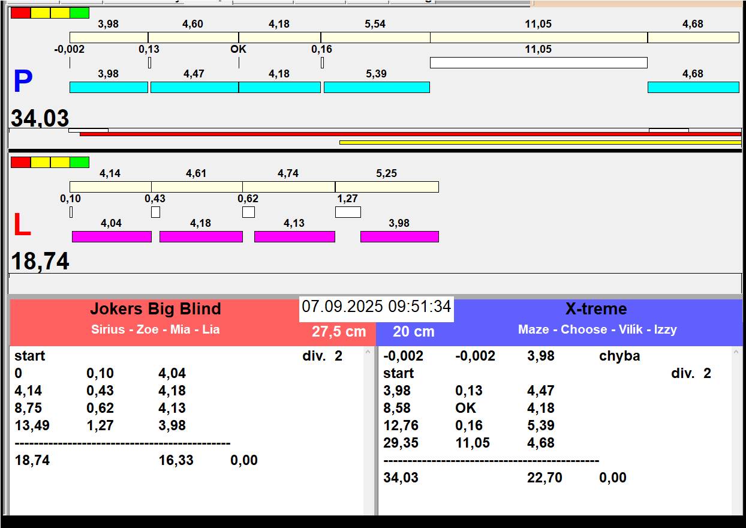The image size is (746, 528).
Task: Select the magenta bar labeled 4,04
Action: [x=112, y=236]
